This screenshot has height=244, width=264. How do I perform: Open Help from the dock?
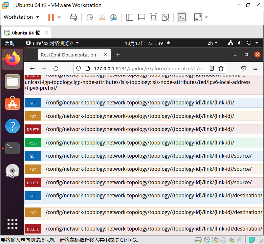click(12, 126)
